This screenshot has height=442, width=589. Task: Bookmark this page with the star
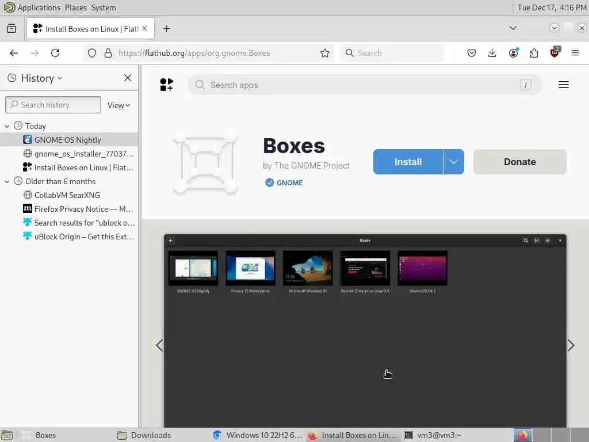pyautogui.click(x=325, y=53)
